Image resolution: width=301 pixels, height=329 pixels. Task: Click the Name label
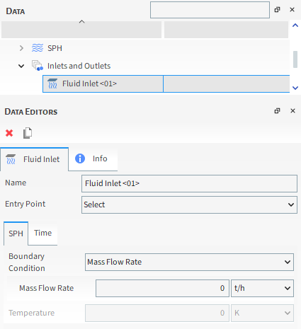point(16,183)
